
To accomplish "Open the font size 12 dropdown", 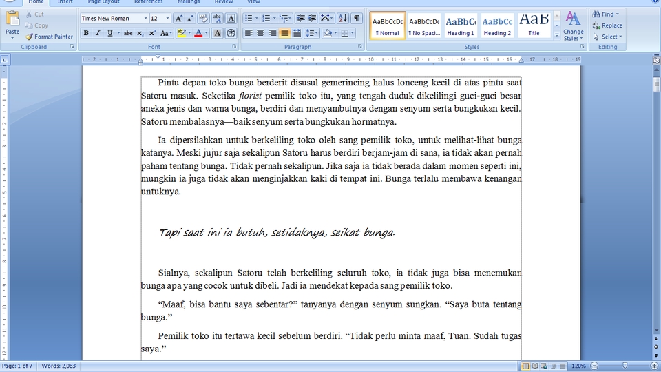I will (167, 19).
